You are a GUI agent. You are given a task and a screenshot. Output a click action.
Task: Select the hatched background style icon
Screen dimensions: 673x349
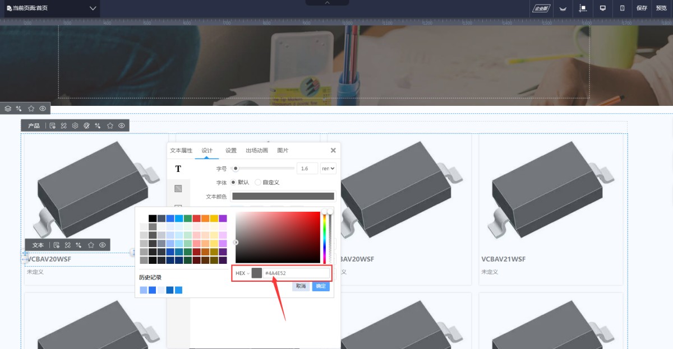(x=178, y=188)
